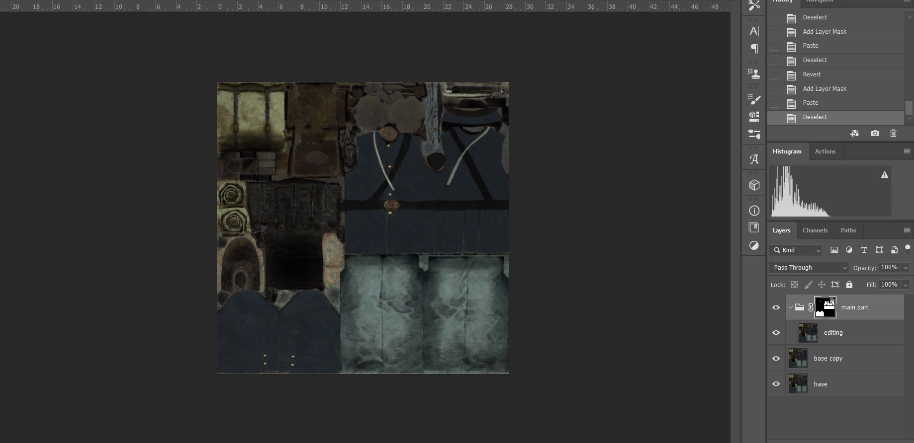Screen dimensions: 914x443
Task: Open the Kind layer filter dropdown
Action: coord(796,250)
